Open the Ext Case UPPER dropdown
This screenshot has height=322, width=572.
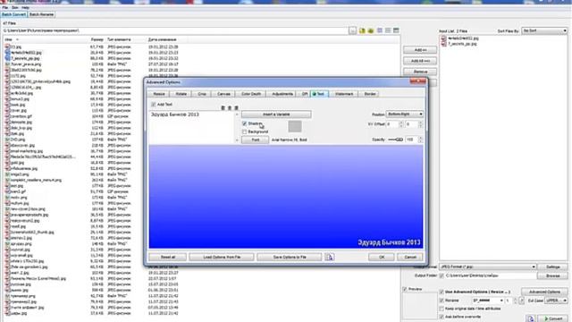tap(556, 301)
